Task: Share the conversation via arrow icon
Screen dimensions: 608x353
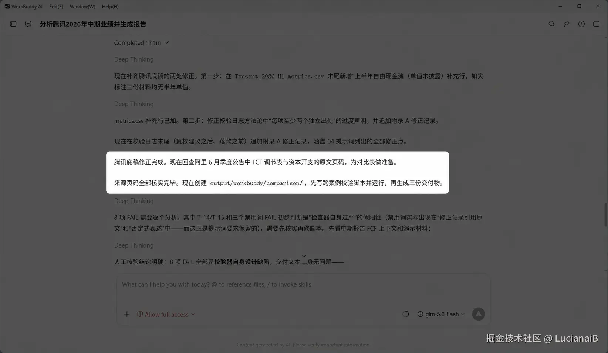Action: tap(567, 24)
